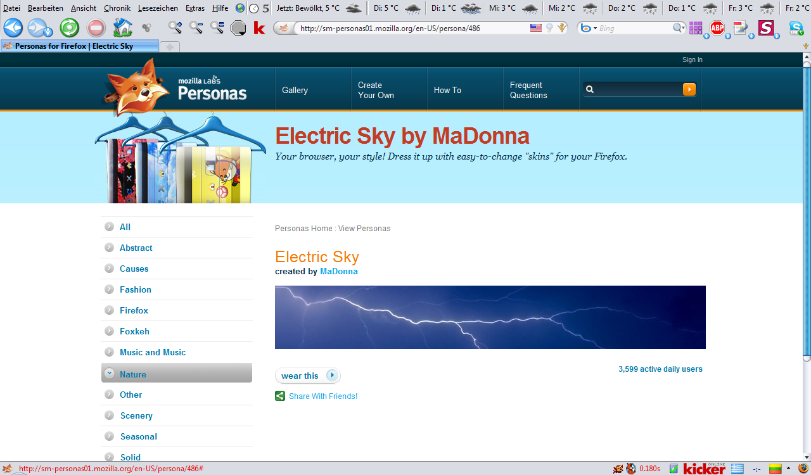Open Frequent Questions page
The height and width of the screenshot is (475, 811).
point(528,90)
